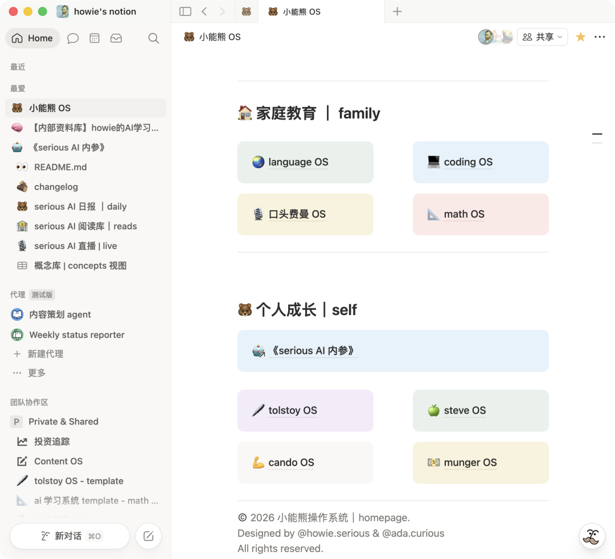Viewport: 615px width, 559px height.
Task: Open the sidebar toggle icon
Action: tap(185, 11)
